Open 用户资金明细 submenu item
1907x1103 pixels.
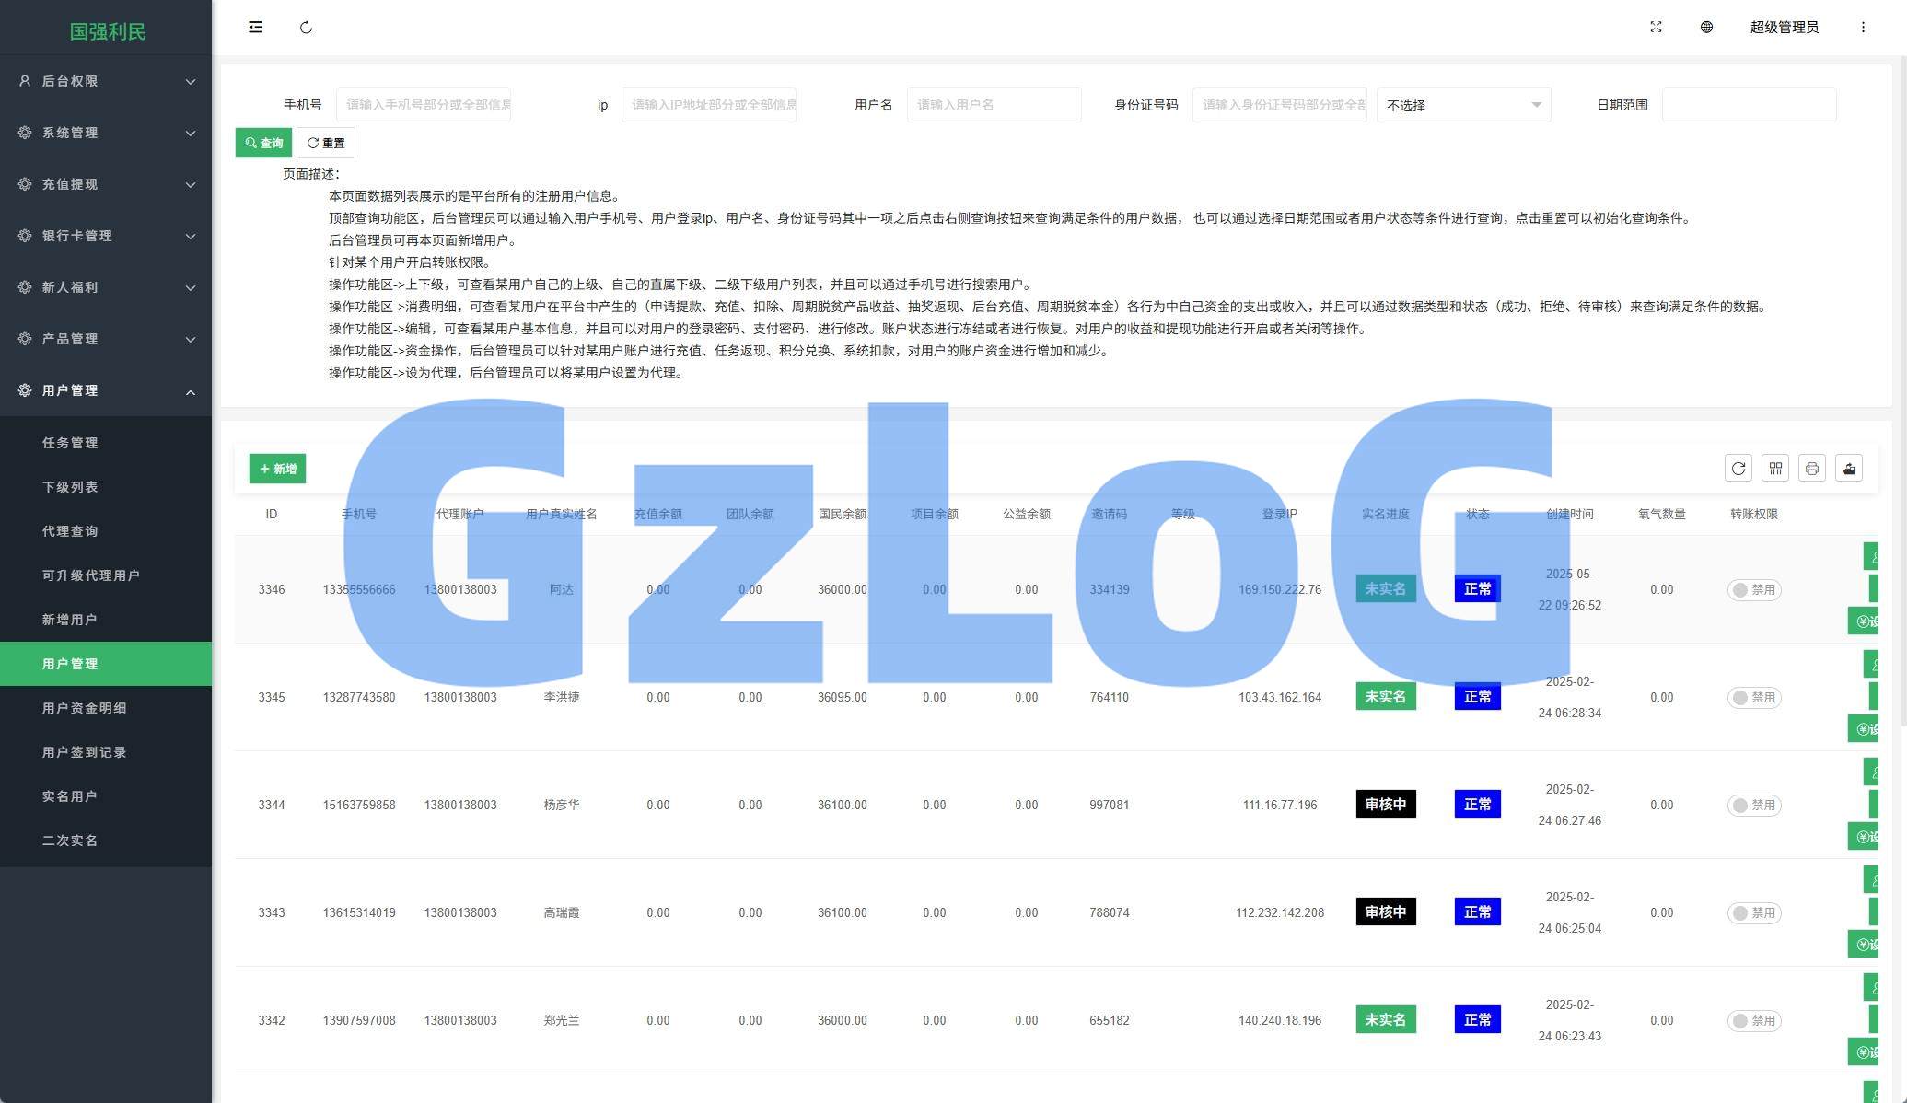coord(84,708)
